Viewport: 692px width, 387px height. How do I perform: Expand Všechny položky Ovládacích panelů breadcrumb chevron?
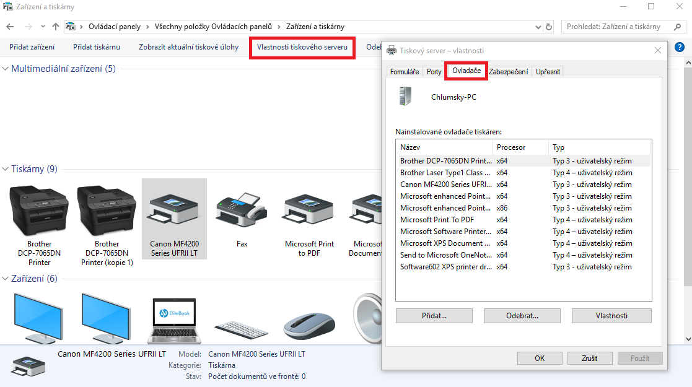tap(279, 27)
